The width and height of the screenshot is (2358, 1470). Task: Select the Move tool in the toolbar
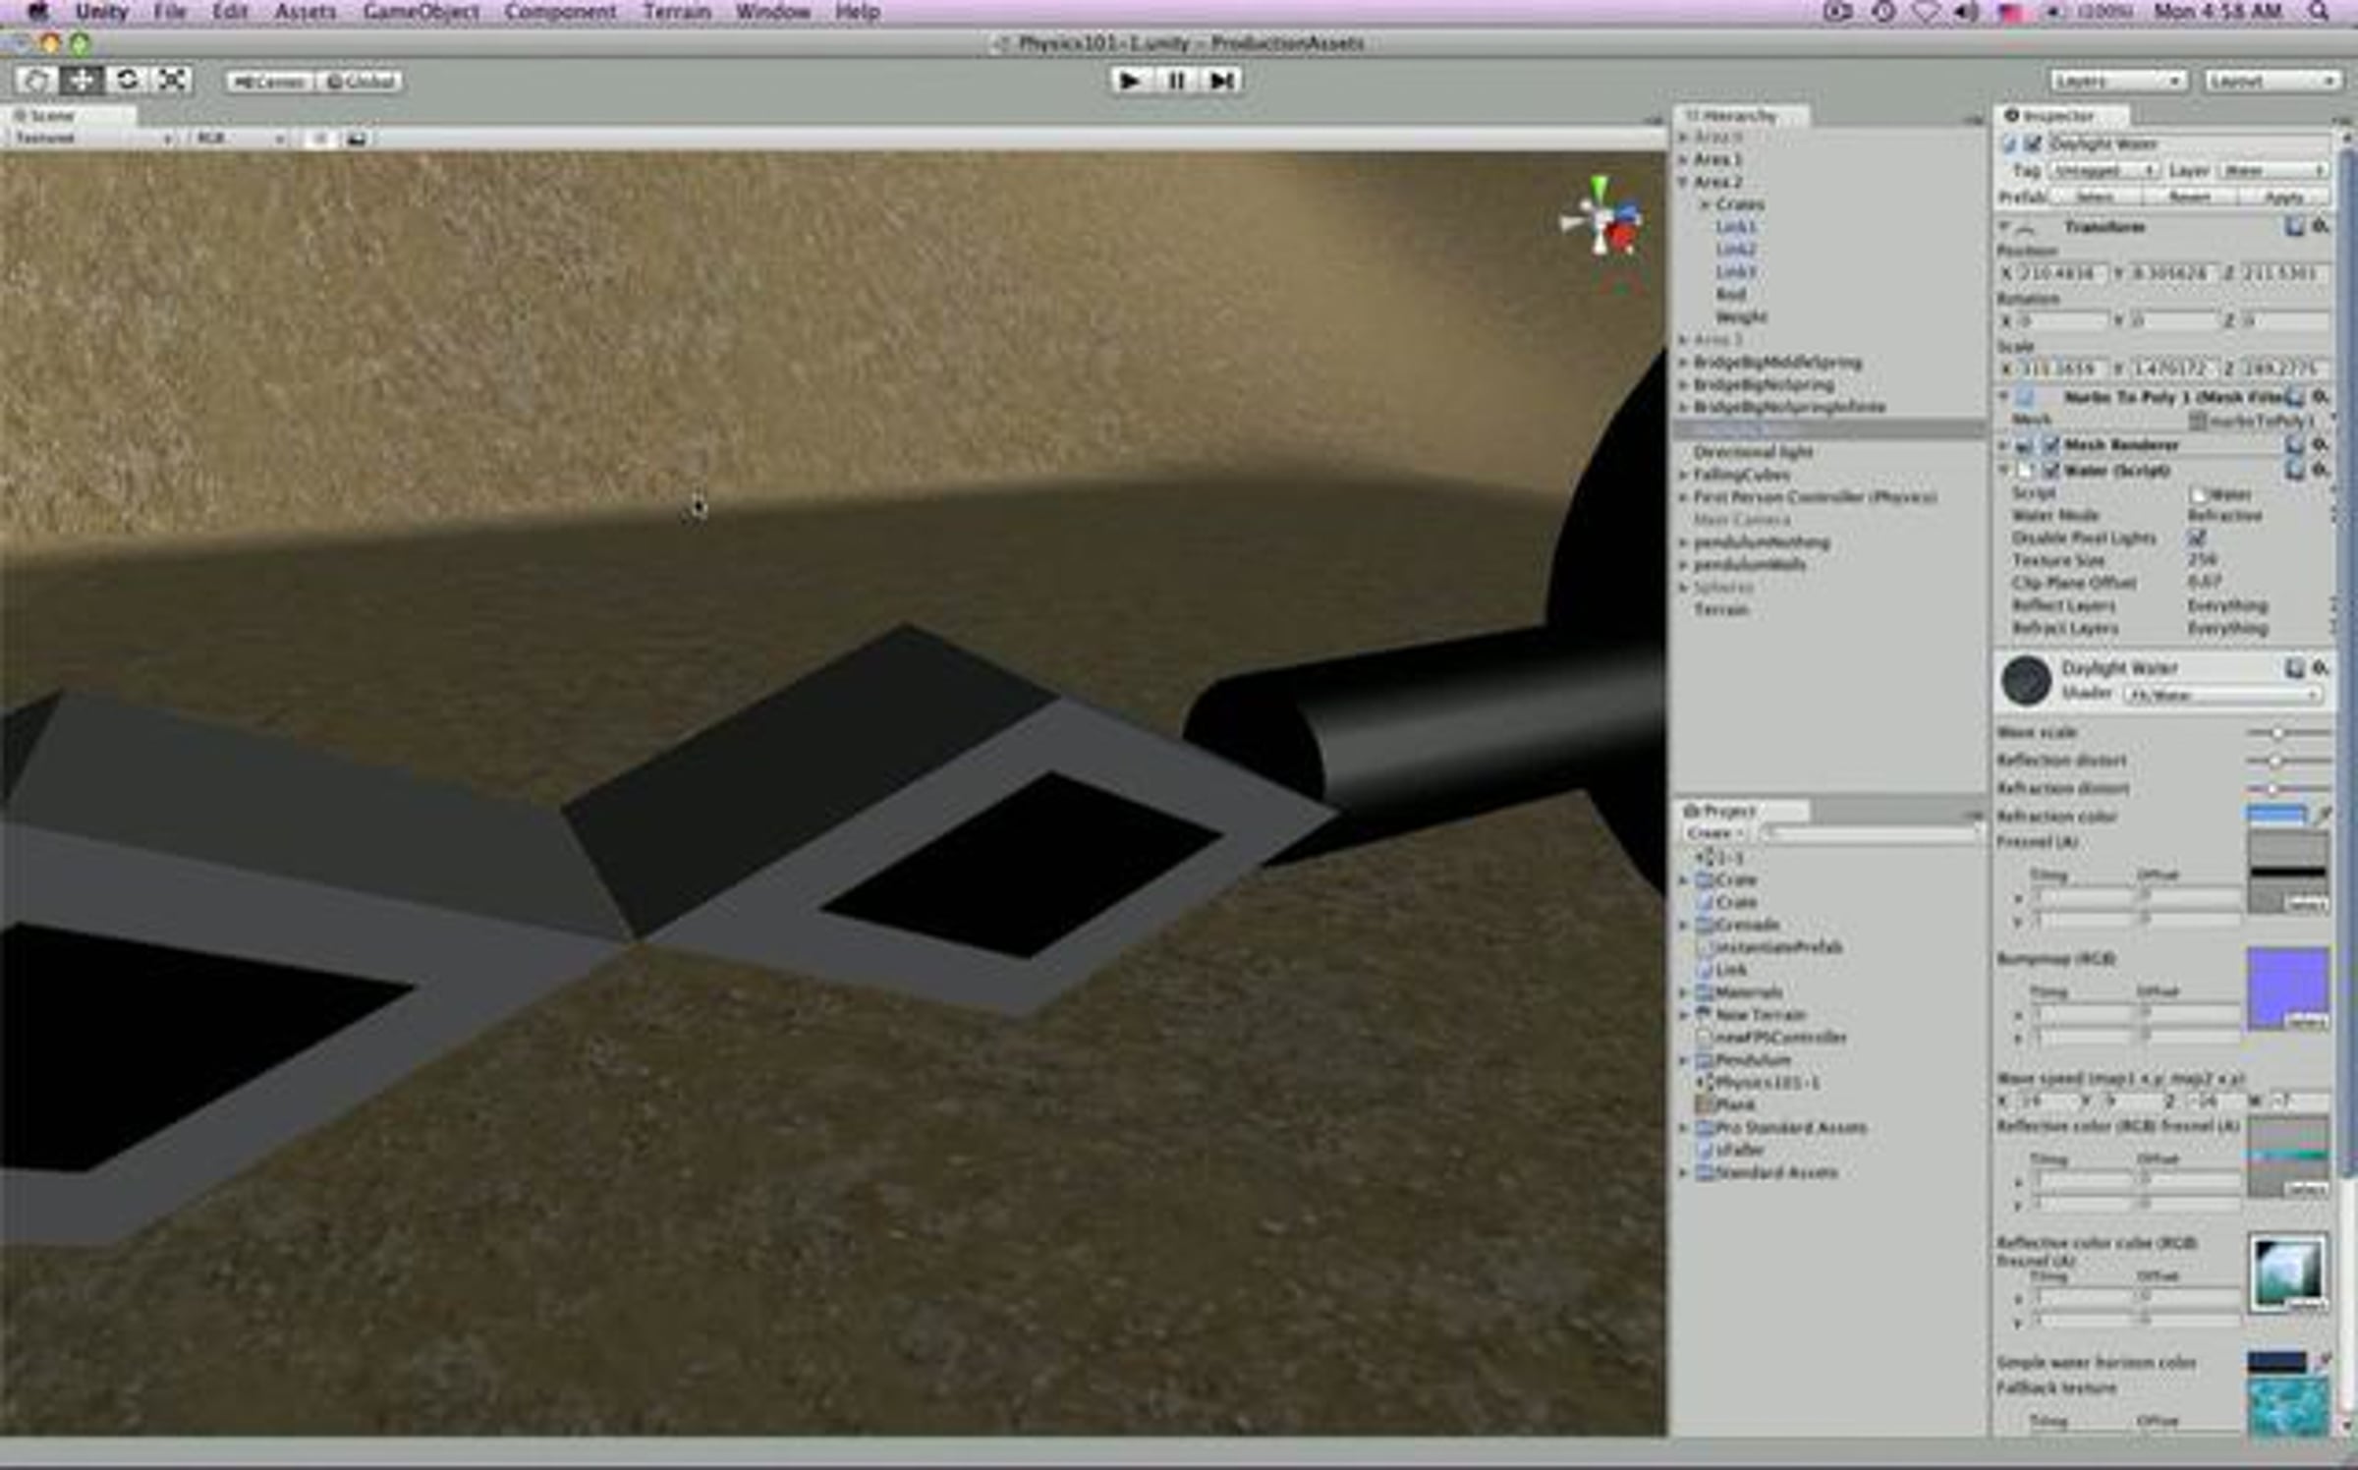(x=81, y=81)
